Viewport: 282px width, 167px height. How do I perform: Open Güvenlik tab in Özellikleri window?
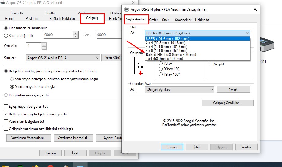(17, 13)
